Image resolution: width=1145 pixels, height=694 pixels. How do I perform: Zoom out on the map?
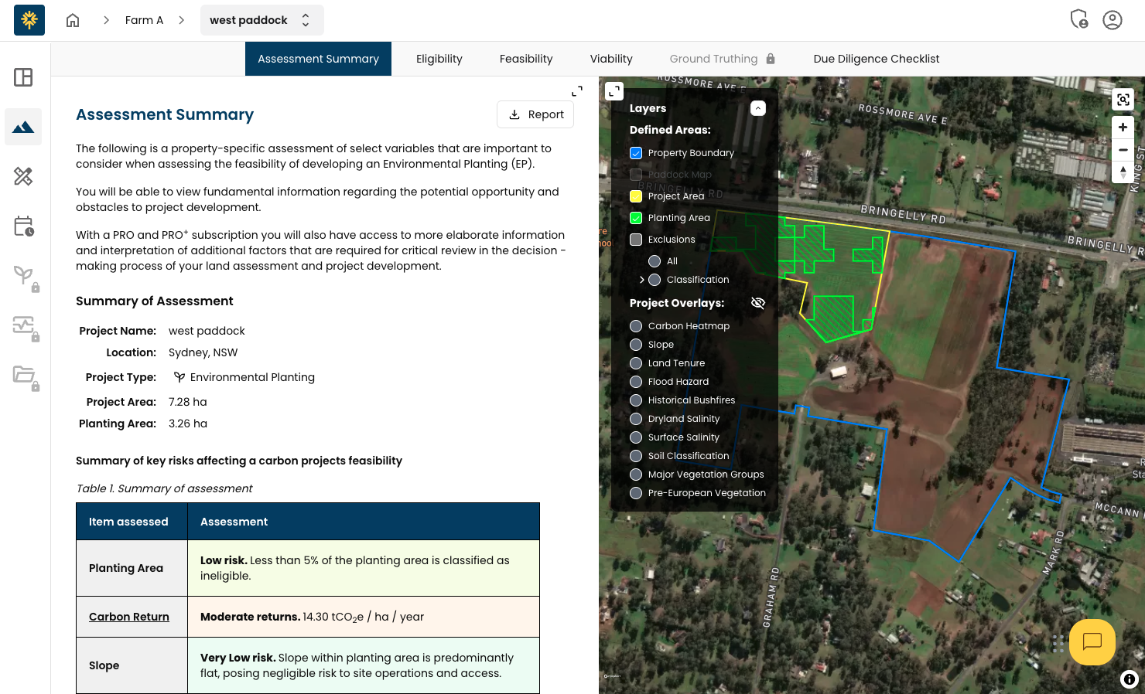1123,149
